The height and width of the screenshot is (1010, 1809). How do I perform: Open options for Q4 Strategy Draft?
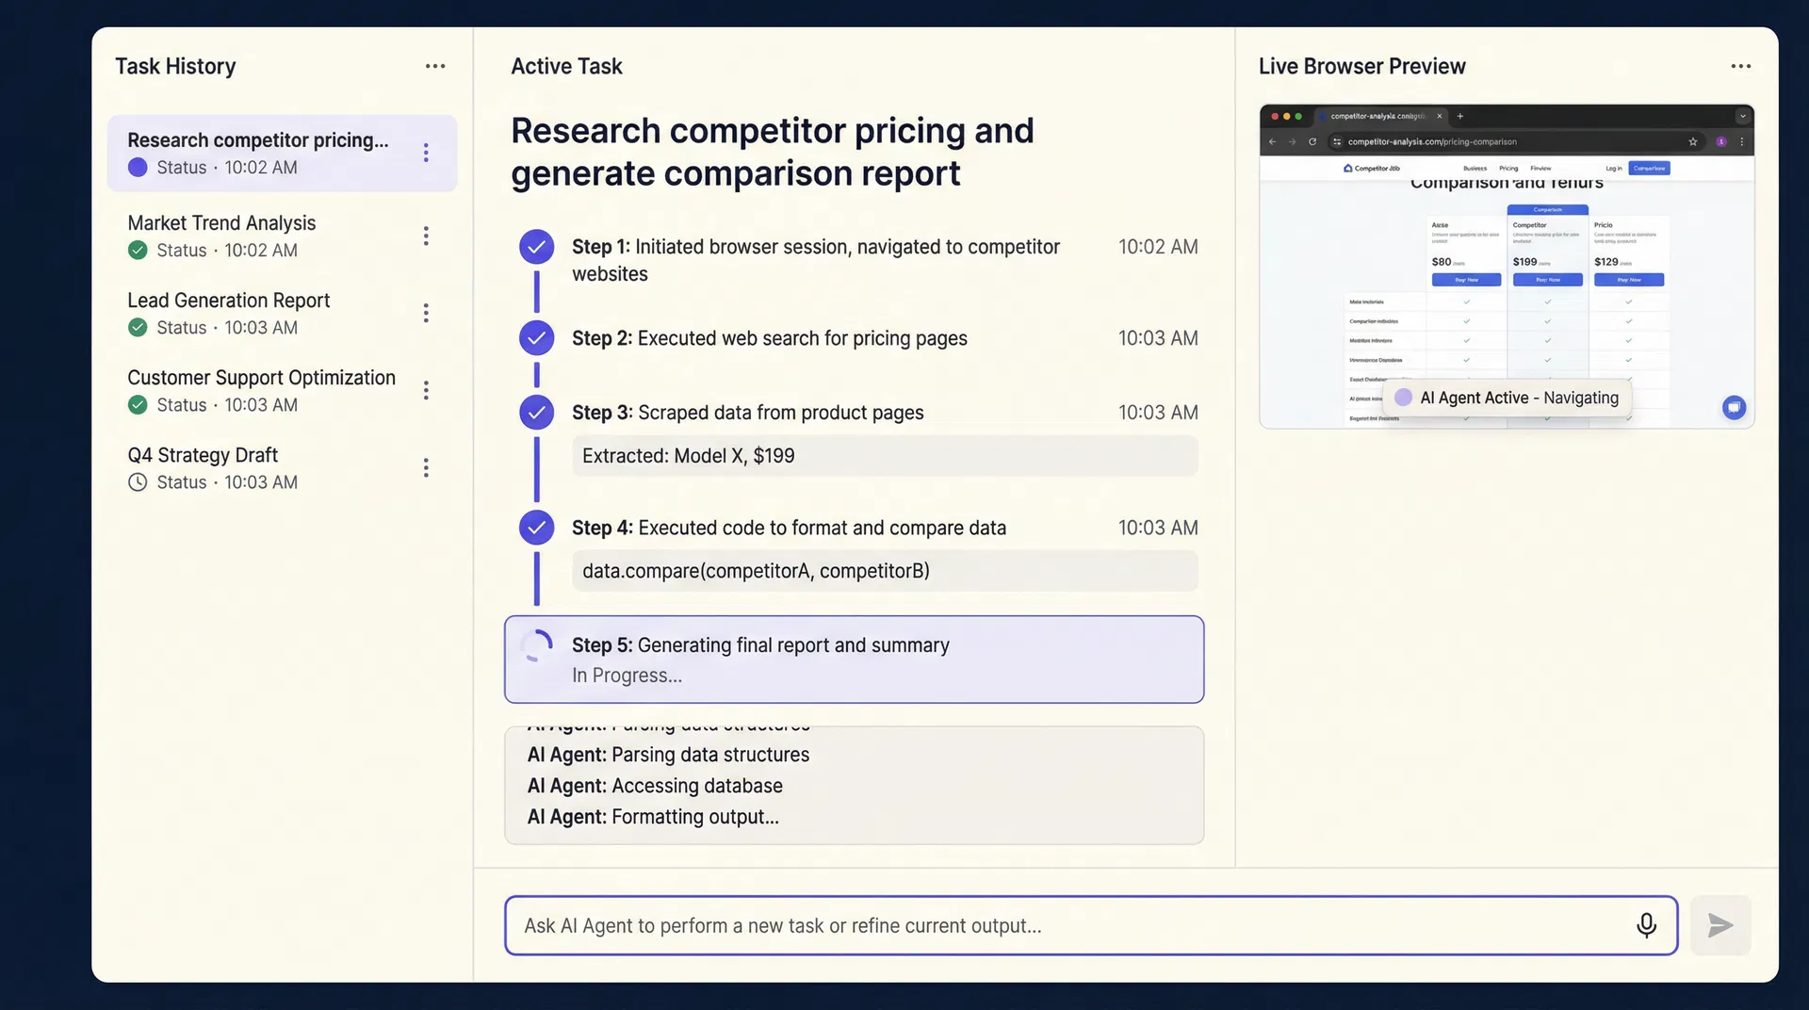pyautogui.click(x=425, y=467)
